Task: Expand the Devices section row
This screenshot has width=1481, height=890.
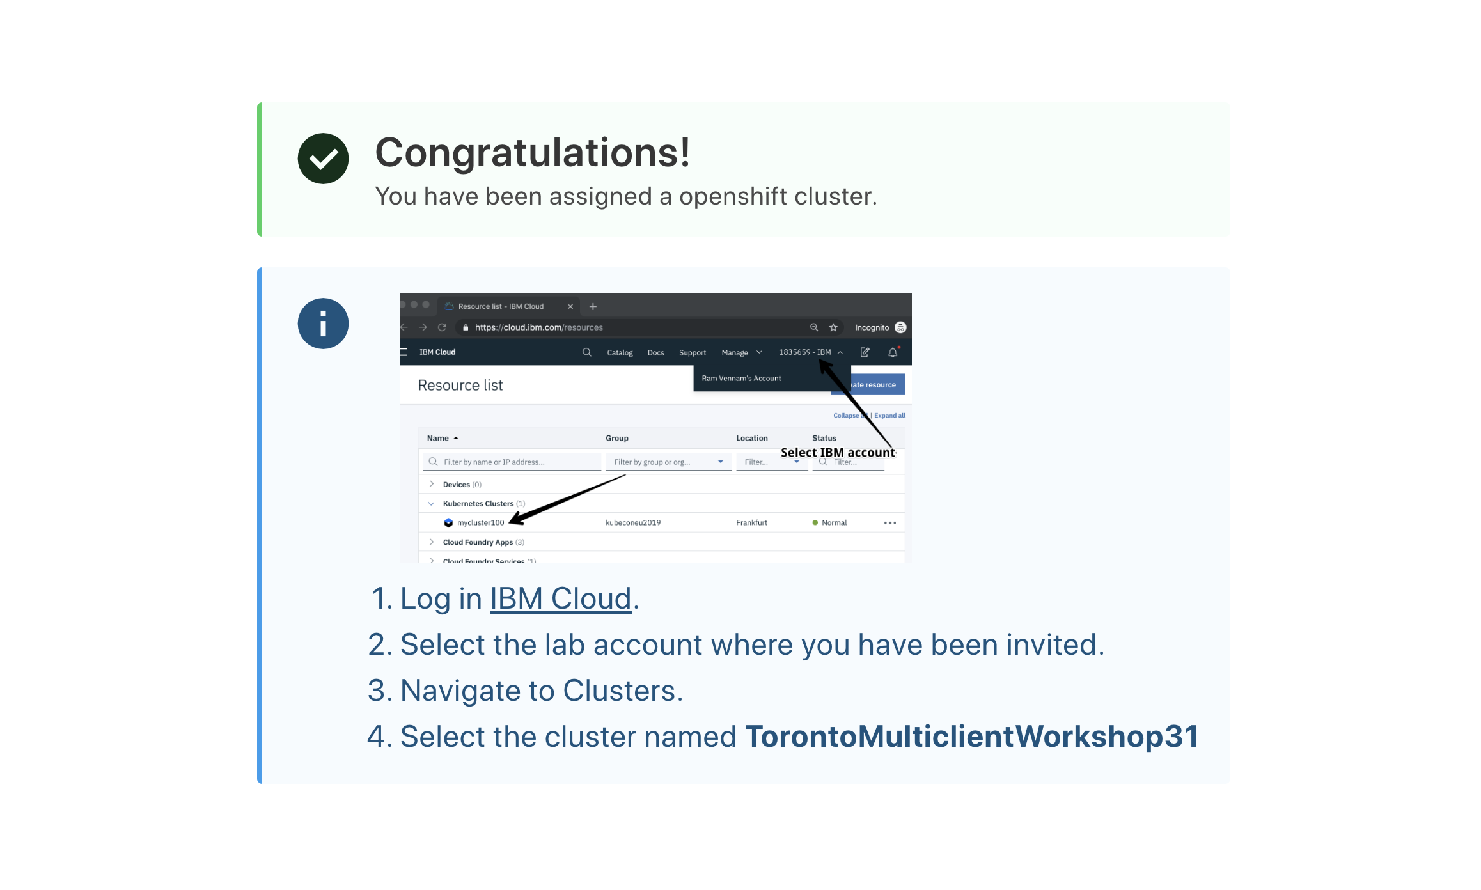Action: [432, 483]
